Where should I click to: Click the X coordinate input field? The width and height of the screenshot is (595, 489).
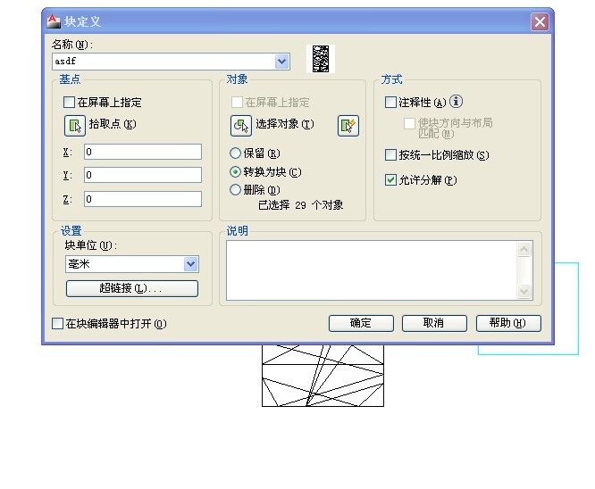(x=143, y=152)
